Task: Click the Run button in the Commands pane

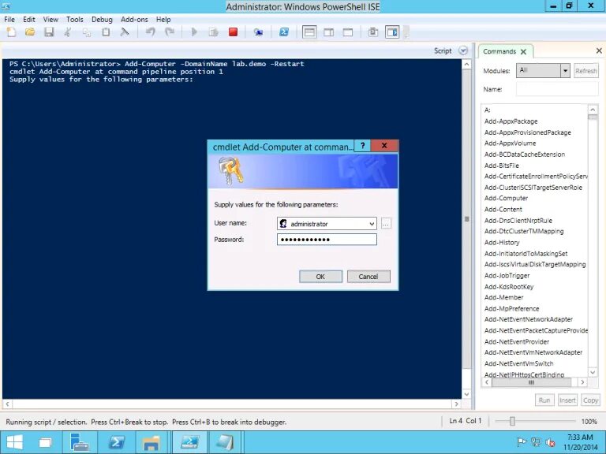Action: click(544, 400)
